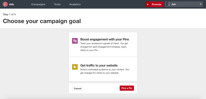206x99 pixels.
Task: Click the purple pushpin engagement icon
Action: coord(75,41)
